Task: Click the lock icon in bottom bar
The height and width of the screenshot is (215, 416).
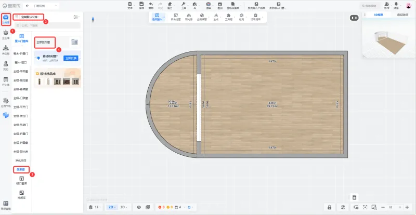Action: click(x=329, y=207)
